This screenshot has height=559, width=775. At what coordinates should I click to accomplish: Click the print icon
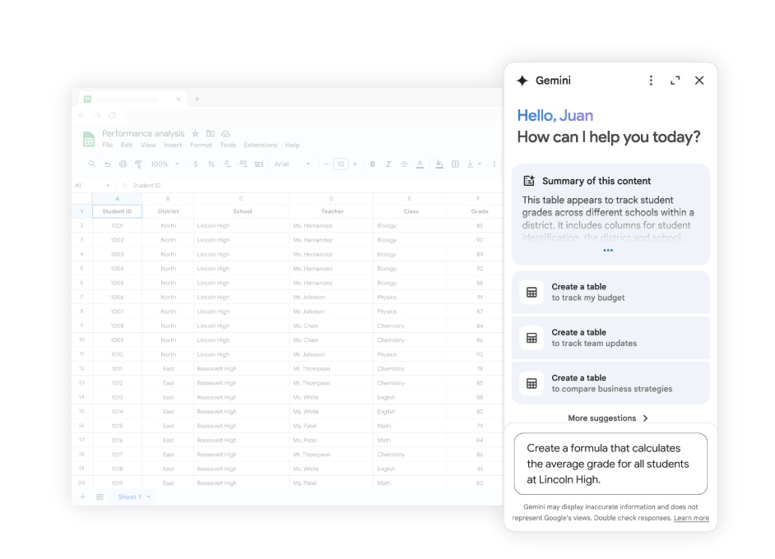[x=123, y=164]
